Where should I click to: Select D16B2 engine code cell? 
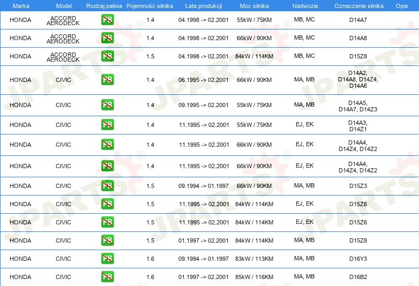tap(358, 277)
